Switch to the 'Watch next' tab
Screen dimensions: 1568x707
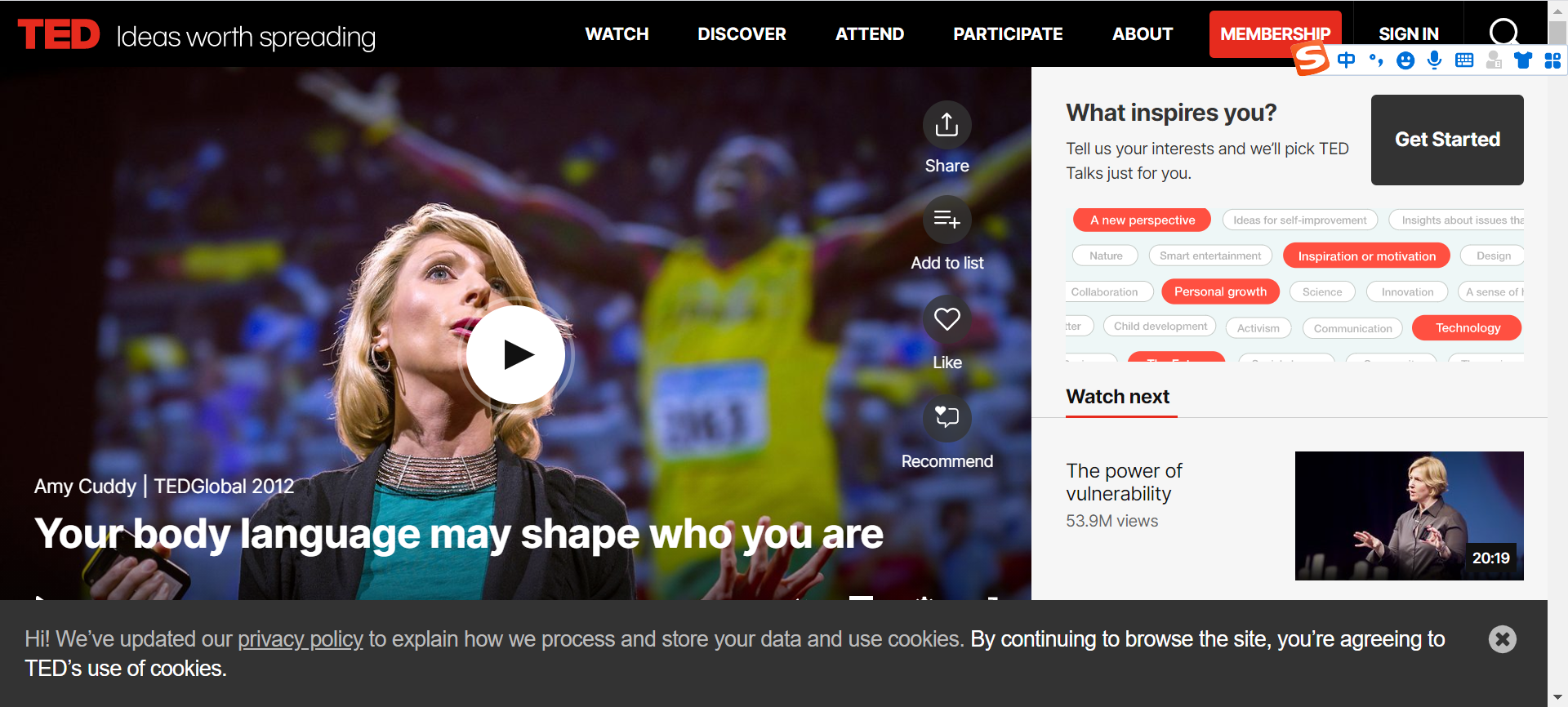[x=1118, y=397]
